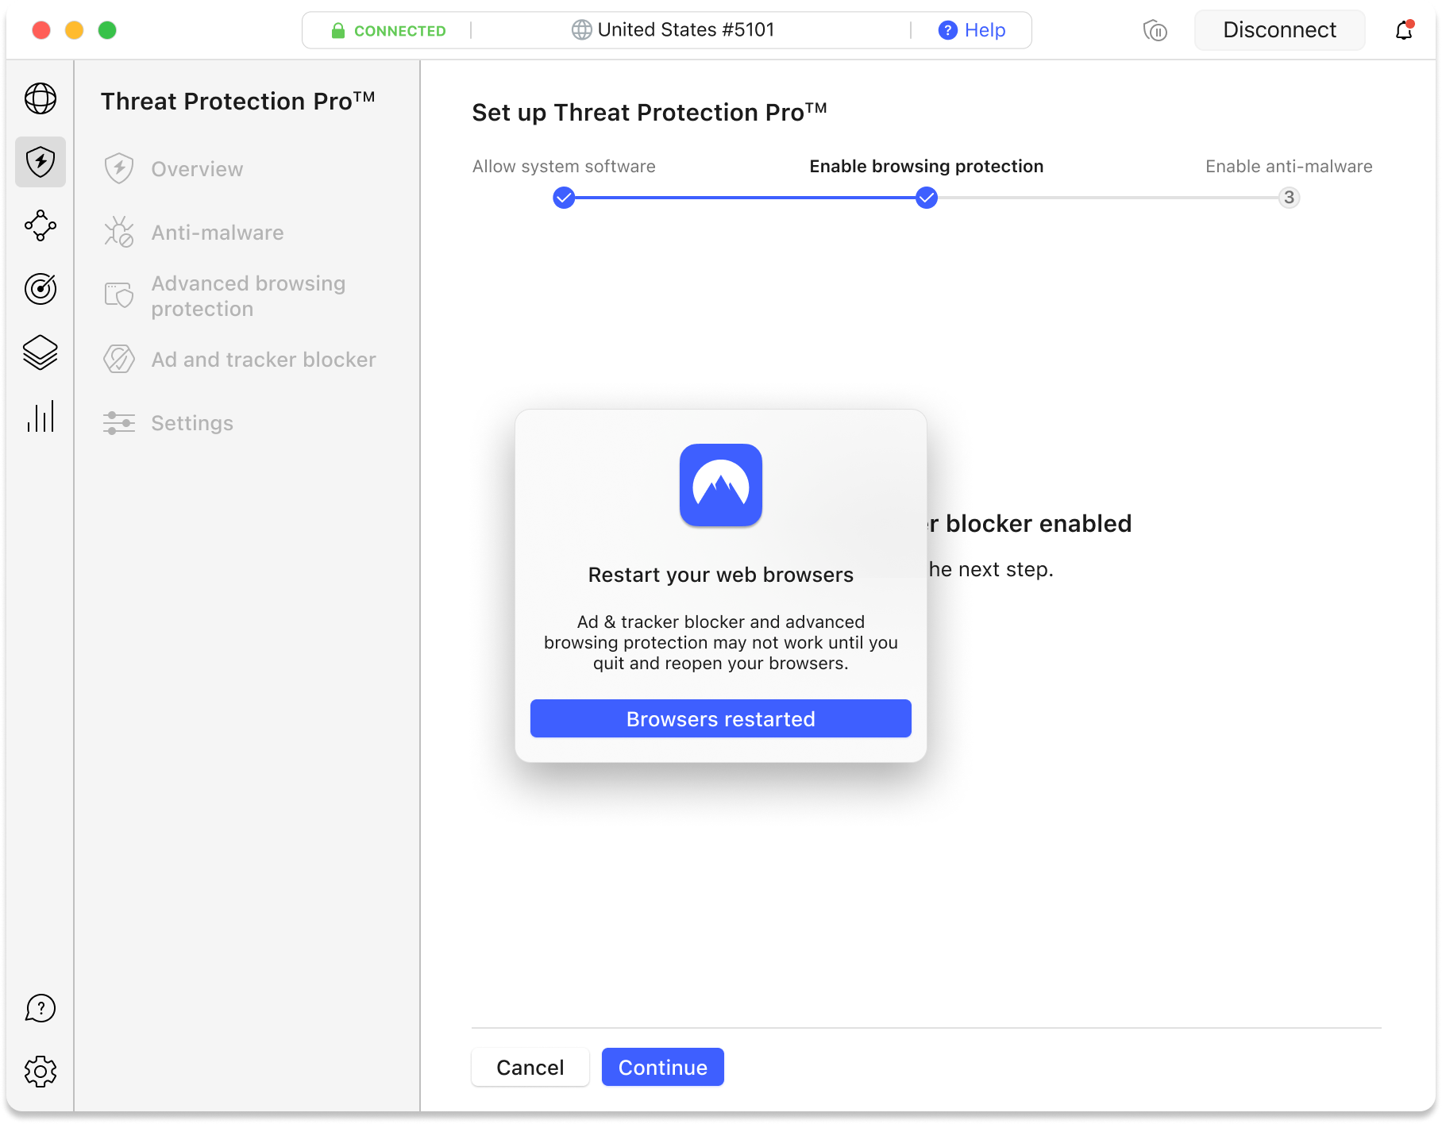Select Anti-malware in the side menu
The width and height of the screenshot is (1442, 1124).
coord(217,233)
